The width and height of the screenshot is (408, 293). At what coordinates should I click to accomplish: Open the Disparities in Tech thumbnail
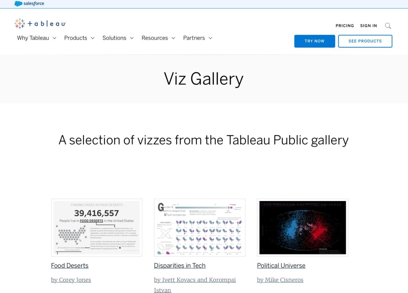point(200,227)
